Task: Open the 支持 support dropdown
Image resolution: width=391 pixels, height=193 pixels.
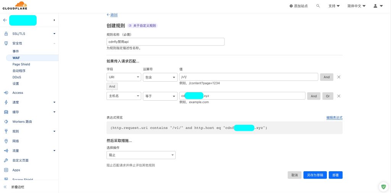Action: click(334, 6)
